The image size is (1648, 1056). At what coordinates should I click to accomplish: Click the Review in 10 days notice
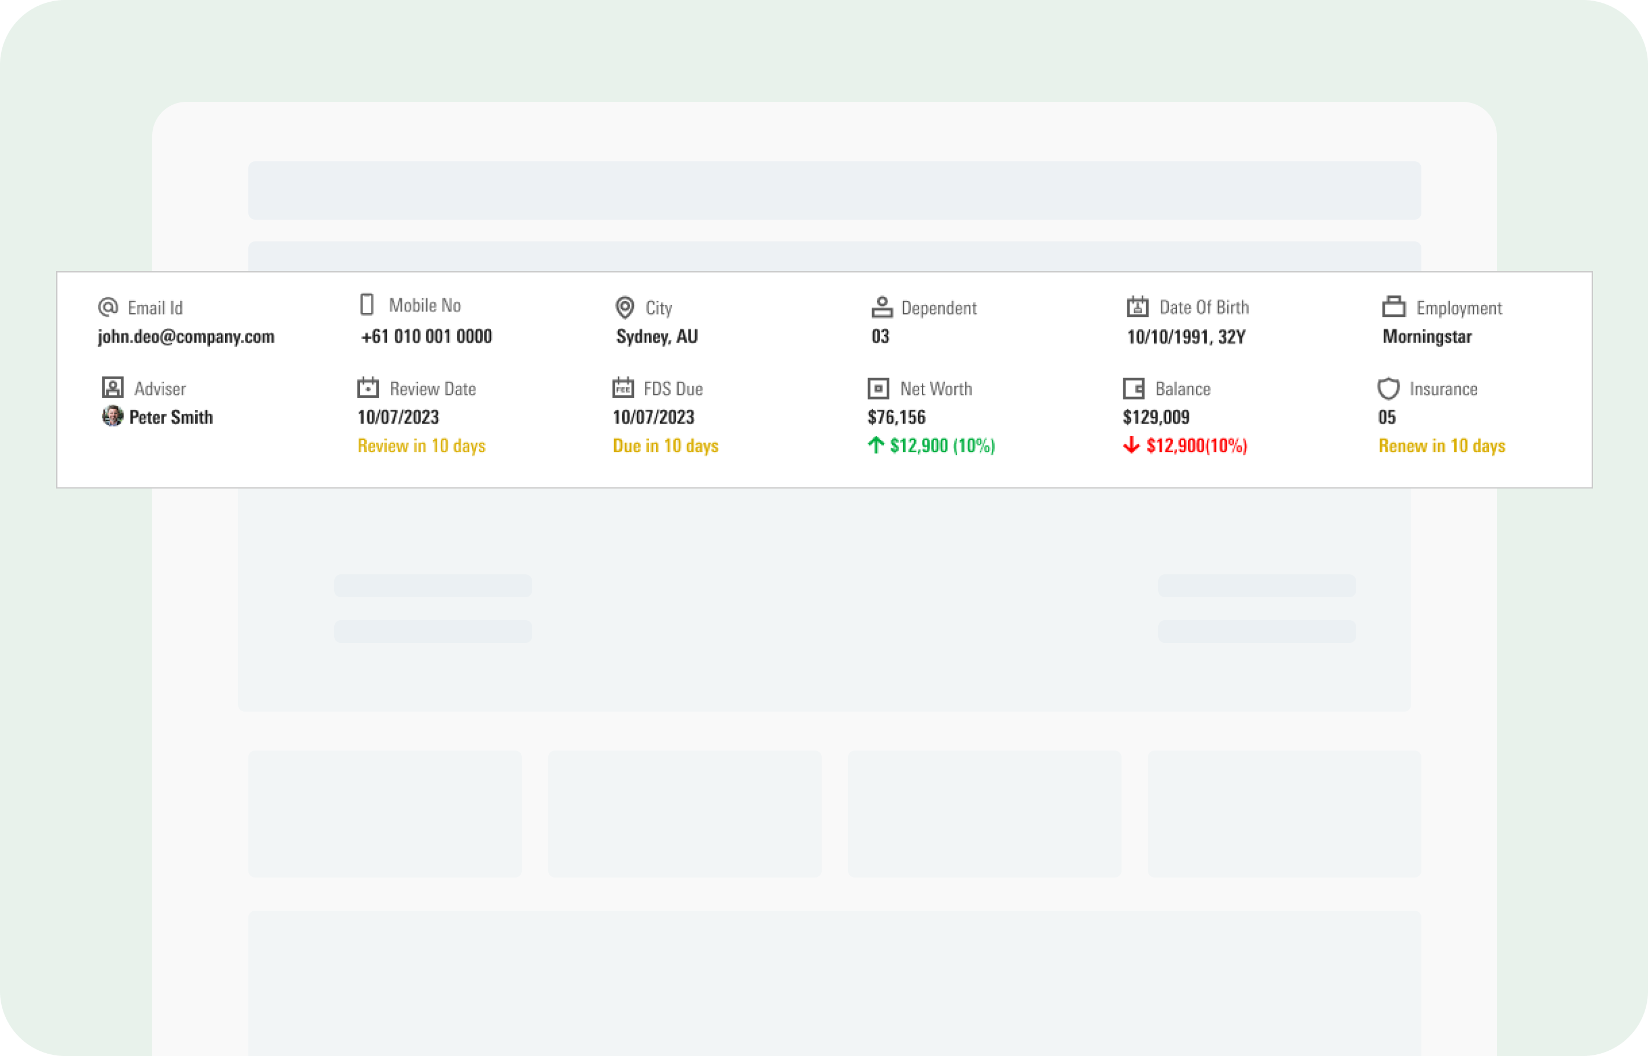click(x=421, y=446)
